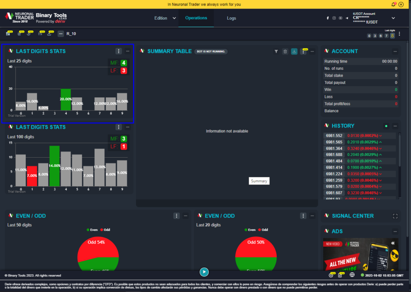Click red 7.00% bar in Last 100 digits chart
The height and width of the screenshot is (292, 411).
coord(32,176)
